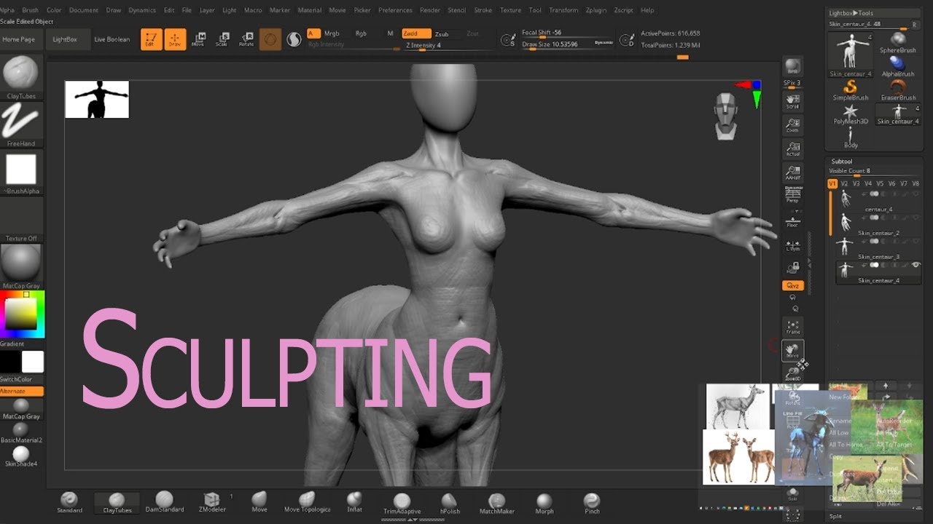Select the AlphaBrush tool

point(898,67)
